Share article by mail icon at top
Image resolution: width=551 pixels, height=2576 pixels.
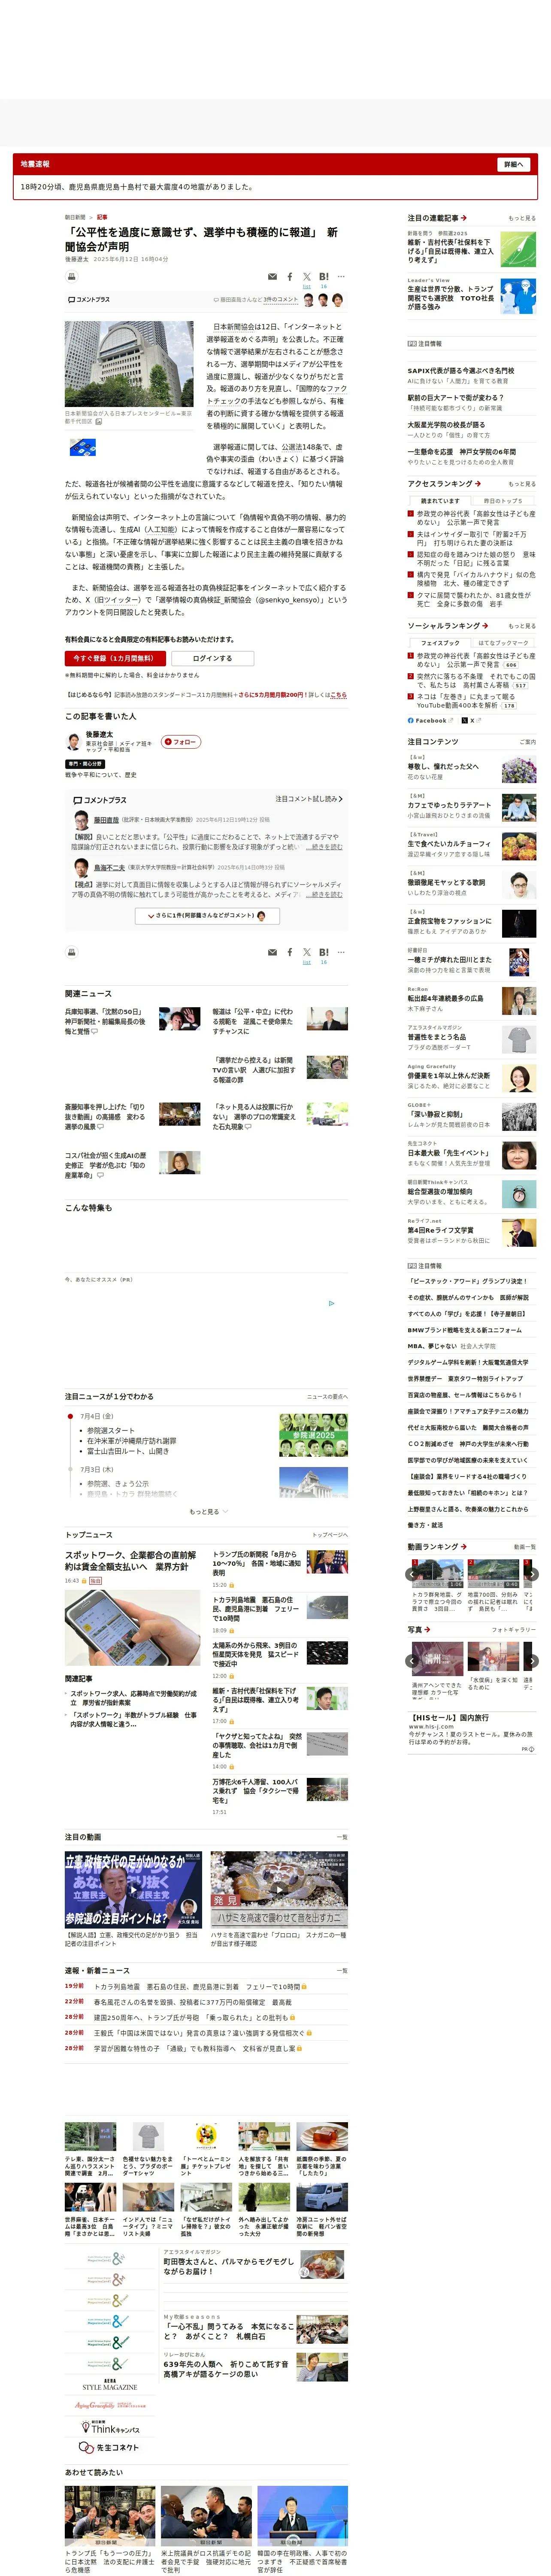coord(272,277)
